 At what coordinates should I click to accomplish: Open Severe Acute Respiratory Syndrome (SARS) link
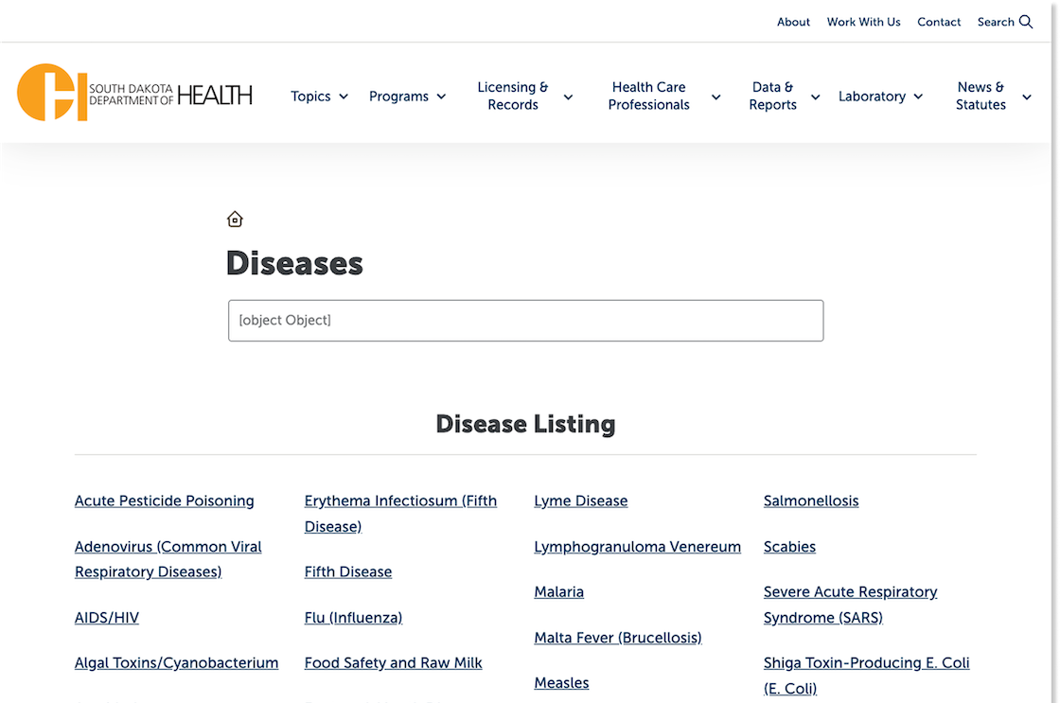click(x=851, y=605)
